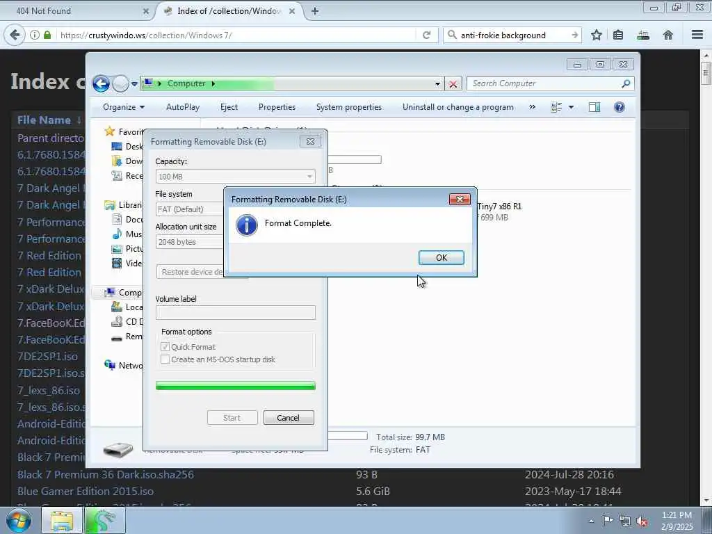This screenshot has width=712, height=534.
Task: Show site information icon in Firefox
Action: pyautogui.click(x=35, y=35)
